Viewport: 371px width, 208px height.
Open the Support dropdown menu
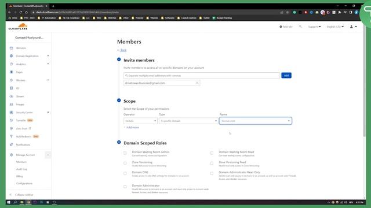tap(314, 27)
